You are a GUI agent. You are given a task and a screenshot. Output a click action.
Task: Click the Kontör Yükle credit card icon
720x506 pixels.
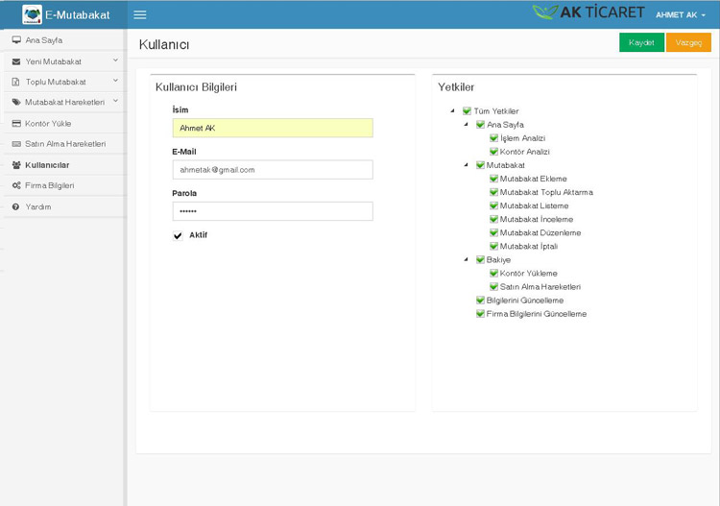pyautogui.click(x=16, y=124)
